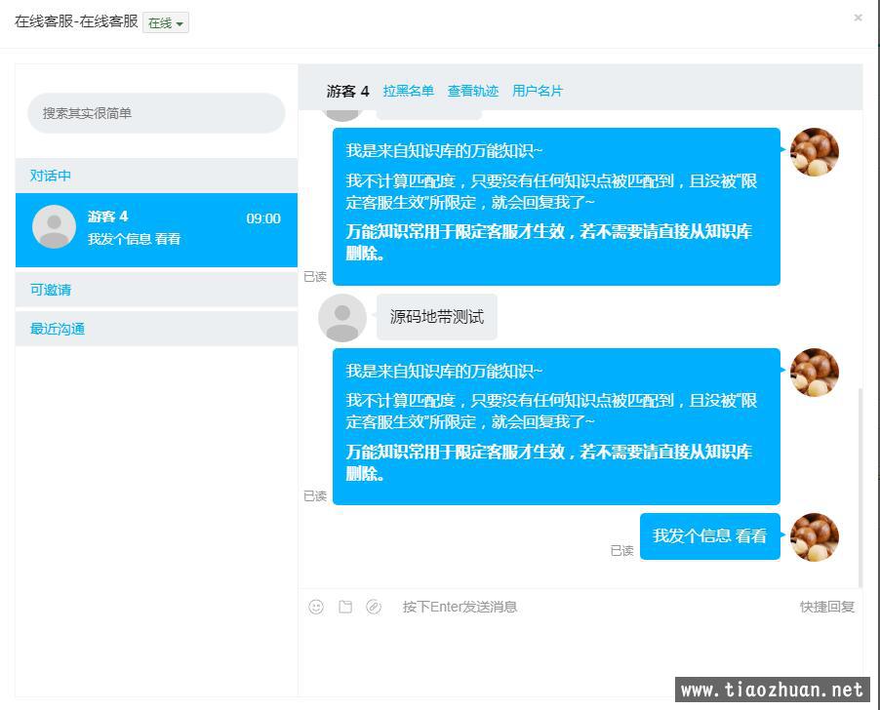Open the 用户名片 link

coord(538,91)
